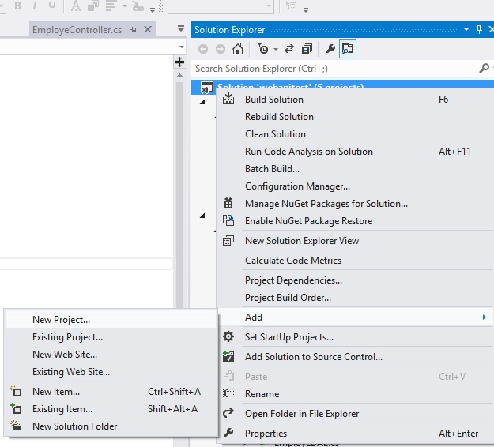Open the empty toolbar combo box
494x447 pixels.
click(221, 6)
